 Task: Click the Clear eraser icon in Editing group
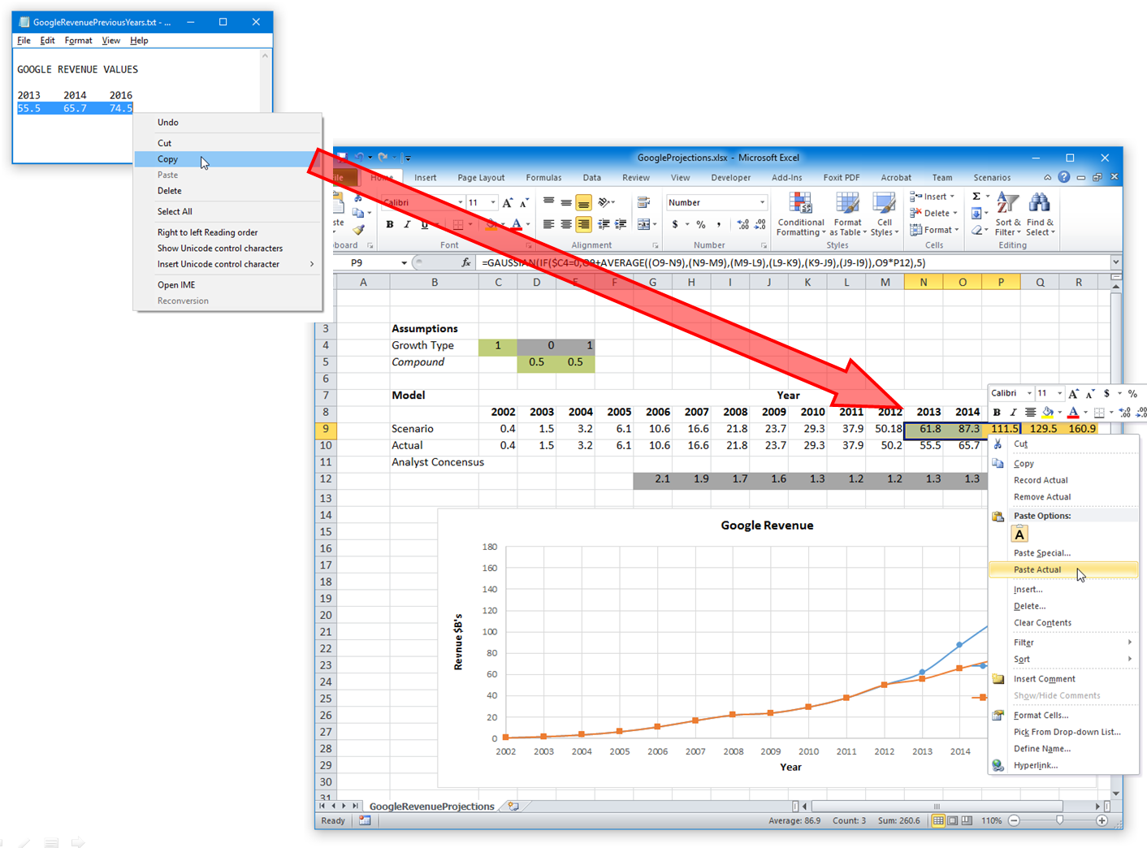[976, 231]
